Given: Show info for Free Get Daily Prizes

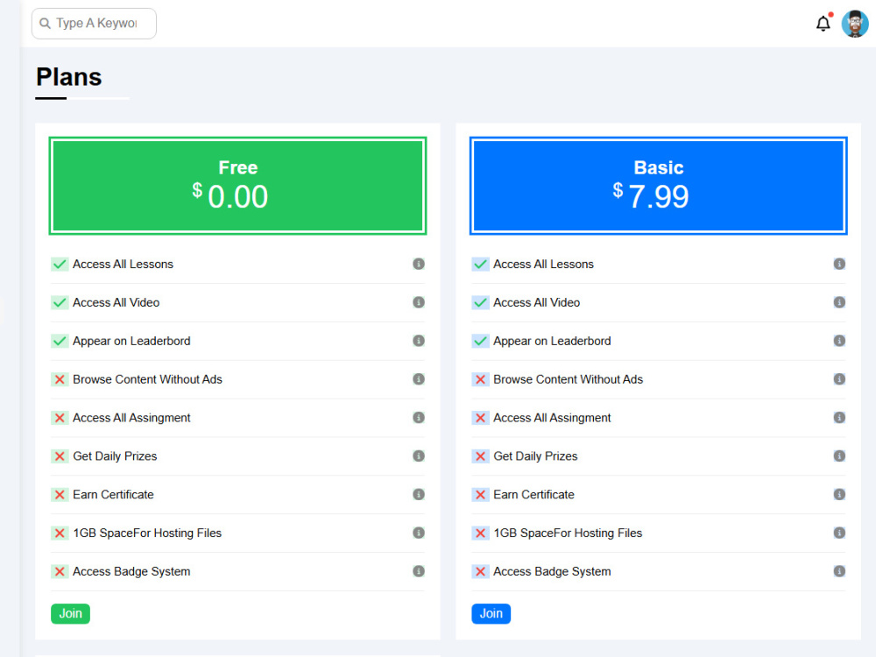Looking at the screenshot, I should tap(419, 456).
